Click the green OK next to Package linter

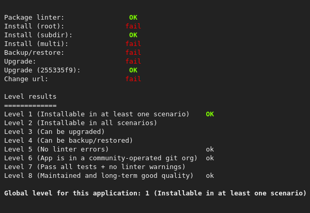pyautogui.click(x=133, y=18)
